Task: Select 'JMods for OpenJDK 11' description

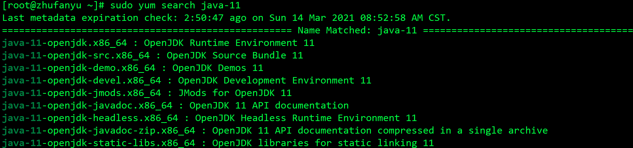Action: (x=235, y=93)
